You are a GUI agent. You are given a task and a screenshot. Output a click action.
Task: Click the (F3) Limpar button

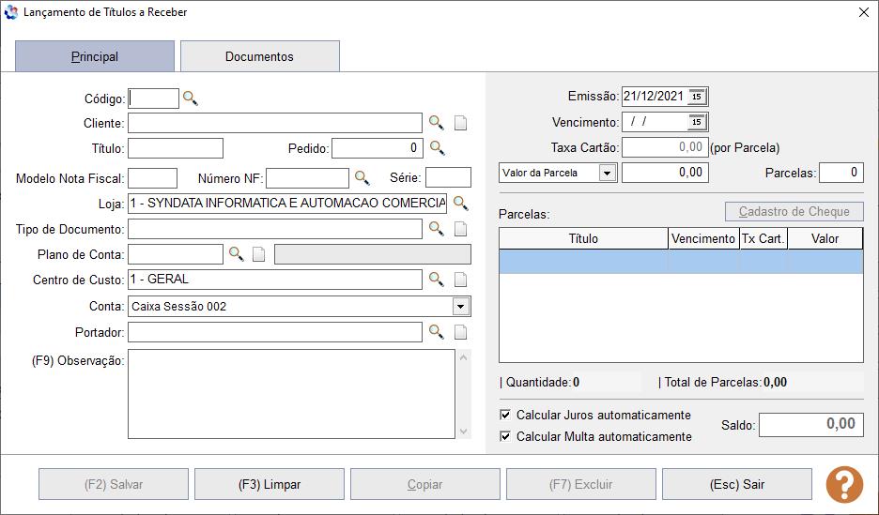pyautogui.click(x=270, y=484)
